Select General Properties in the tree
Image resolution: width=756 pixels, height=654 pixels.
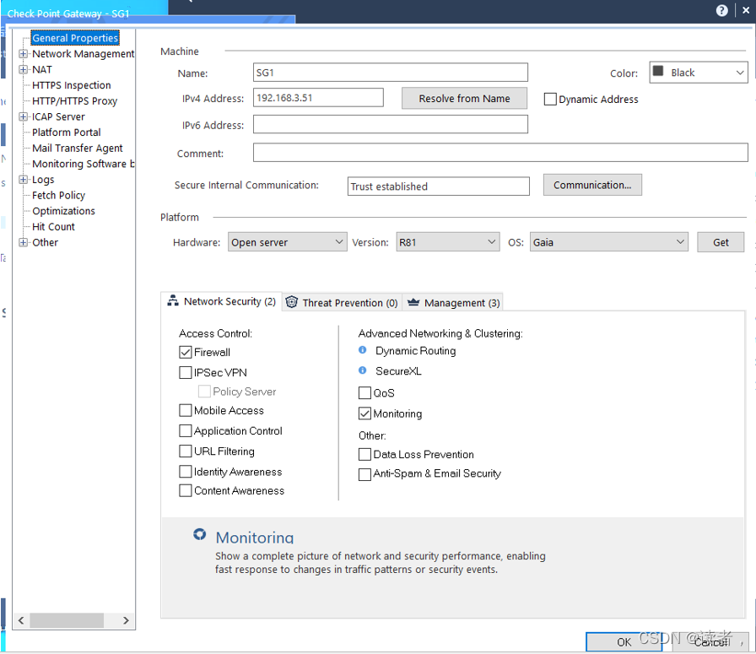pyautogui.click(x=75, y=38)
